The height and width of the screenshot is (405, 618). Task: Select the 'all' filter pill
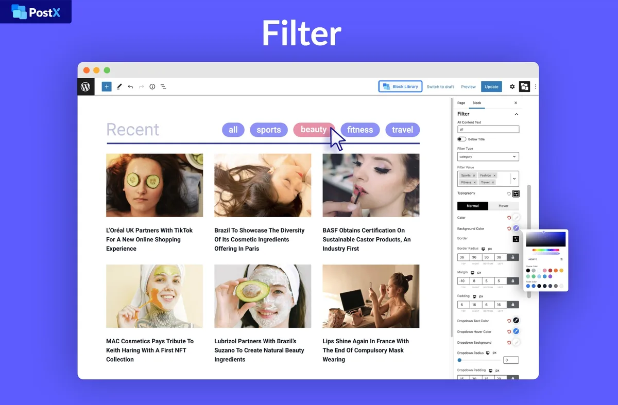[233, 130]
